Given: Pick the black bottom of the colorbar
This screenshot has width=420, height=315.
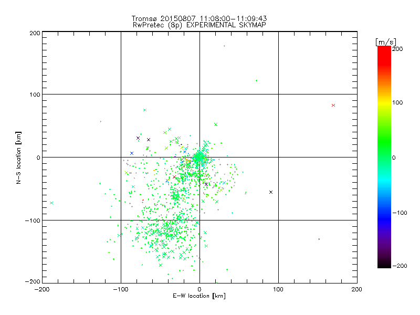Looking at the screenshot, I should point(384,264).
